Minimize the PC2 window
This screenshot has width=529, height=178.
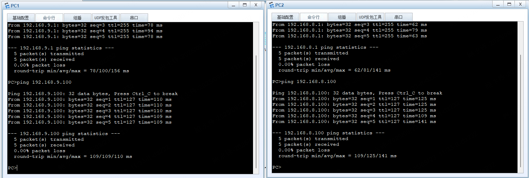point(498,4)
